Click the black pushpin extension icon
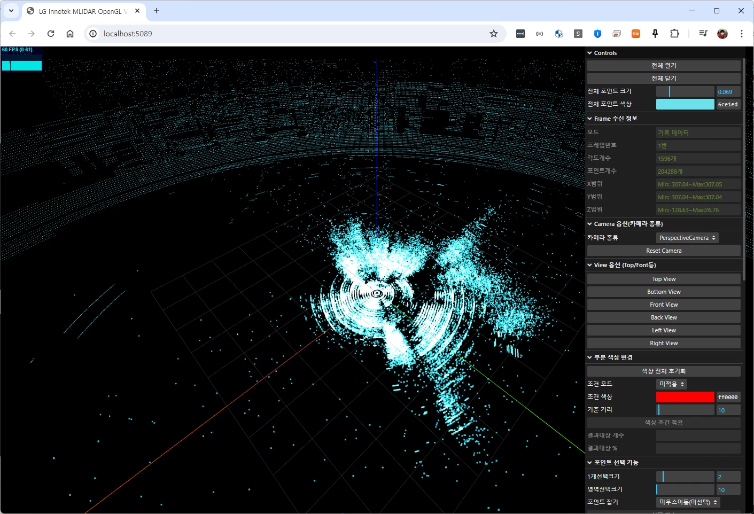Image resolution: width=754 pixels, height=514 pixels. (x=655, y=34)
